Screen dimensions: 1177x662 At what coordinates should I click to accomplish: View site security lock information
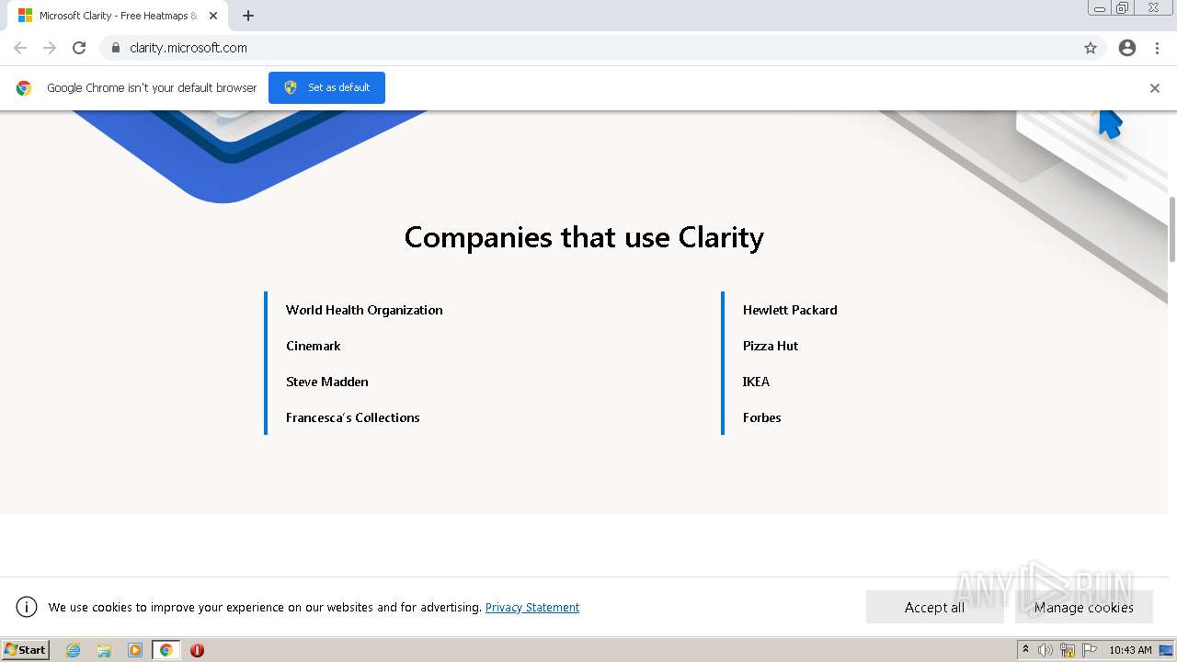[x=115, y=48]
